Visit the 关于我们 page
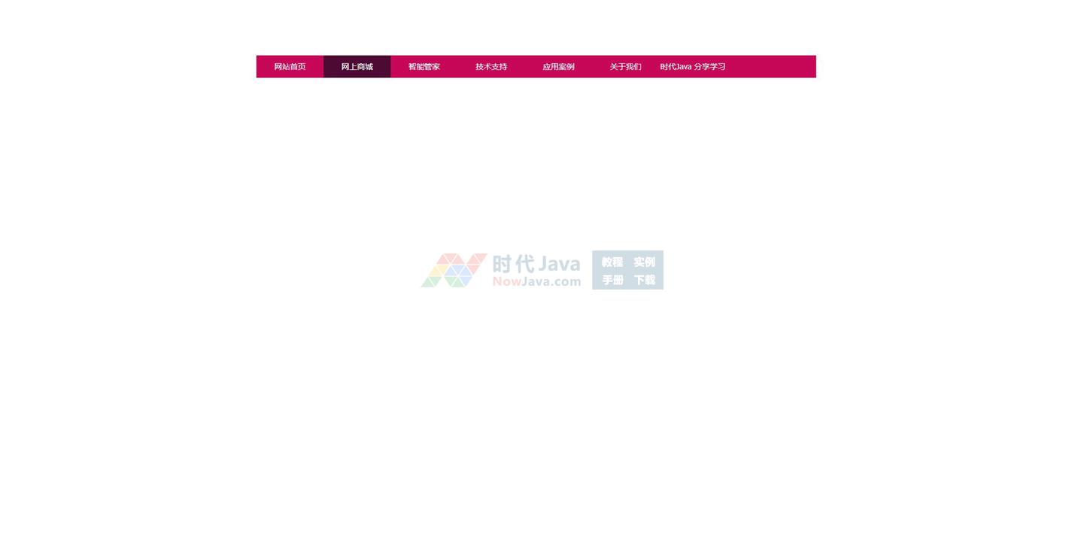1072x540 pixels. (625, 67)
